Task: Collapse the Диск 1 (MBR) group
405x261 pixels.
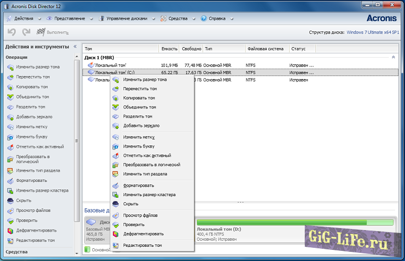Action: (393, 57)
